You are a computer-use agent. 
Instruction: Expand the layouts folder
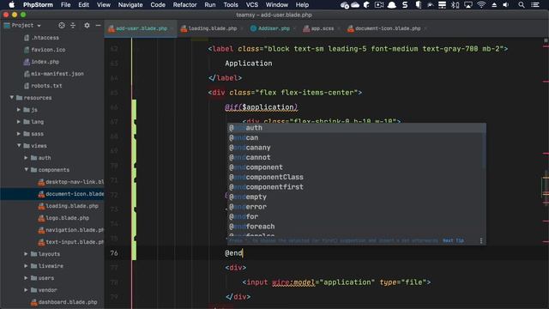pos(26,254)
